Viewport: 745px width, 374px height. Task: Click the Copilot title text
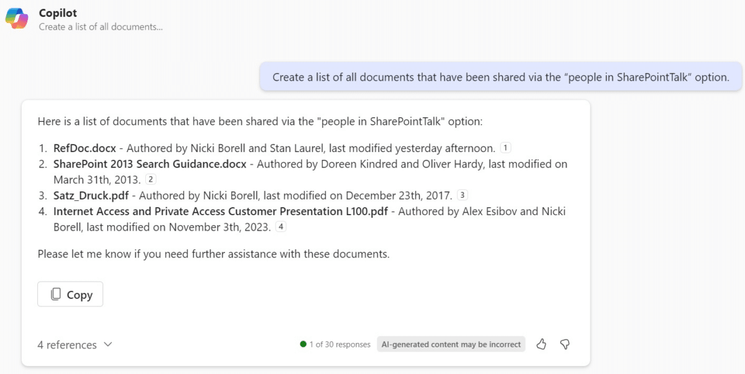pos(58,13)
